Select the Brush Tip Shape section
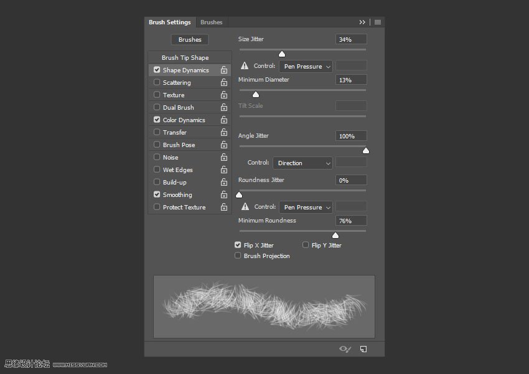Screen dimensions: 529x374 185,58
